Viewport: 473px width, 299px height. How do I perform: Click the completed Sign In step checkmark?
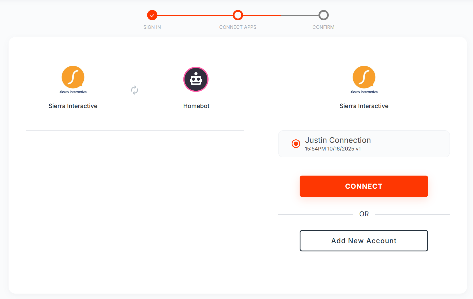coord(152,15)
